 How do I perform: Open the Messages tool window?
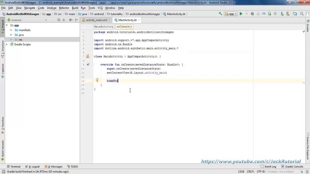click(x=54, y=166)
